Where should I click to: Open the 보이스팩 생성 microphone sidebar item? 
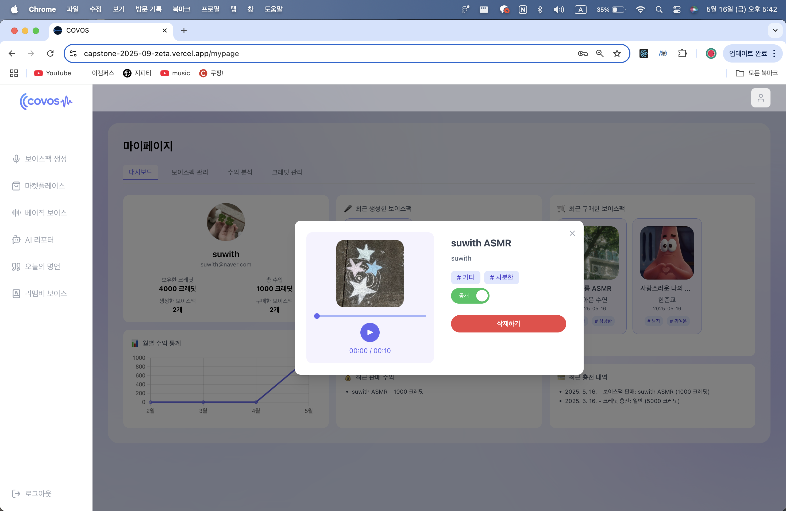click(40, 159)
